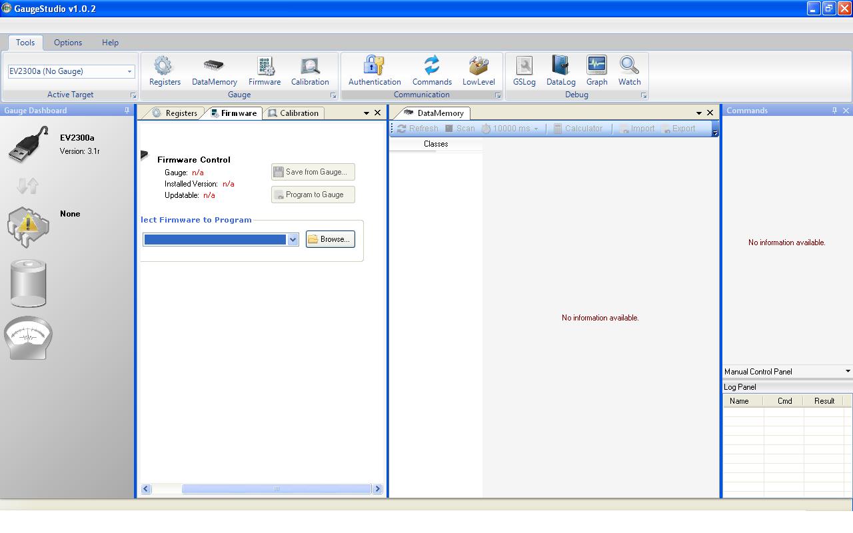Screen dimensions: 853x533
Task: Switch to the Firmware document tab
Action: tap(233, 113)
